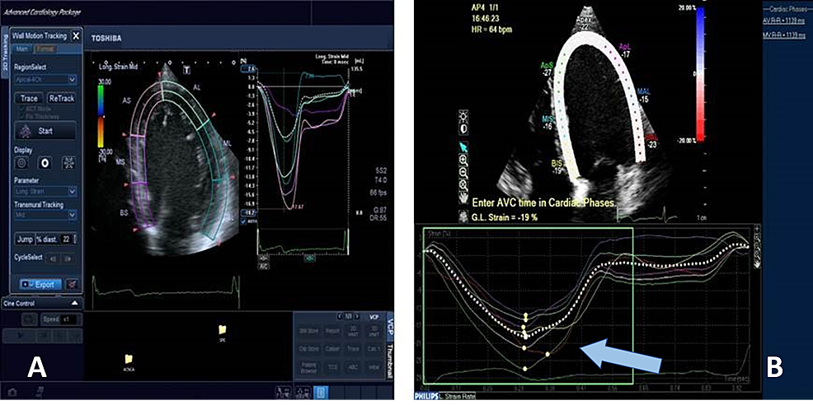Click the highlighted blue layout icon

tap(319, 392)
